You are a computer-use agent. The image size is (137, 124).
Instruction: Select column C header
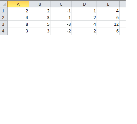[61, 4]
